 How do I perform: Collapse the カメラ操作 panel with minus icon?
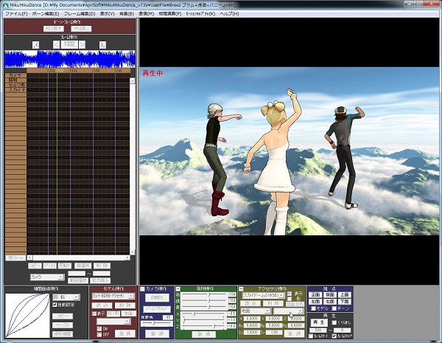pyautogui.click(x=142, y=289)
